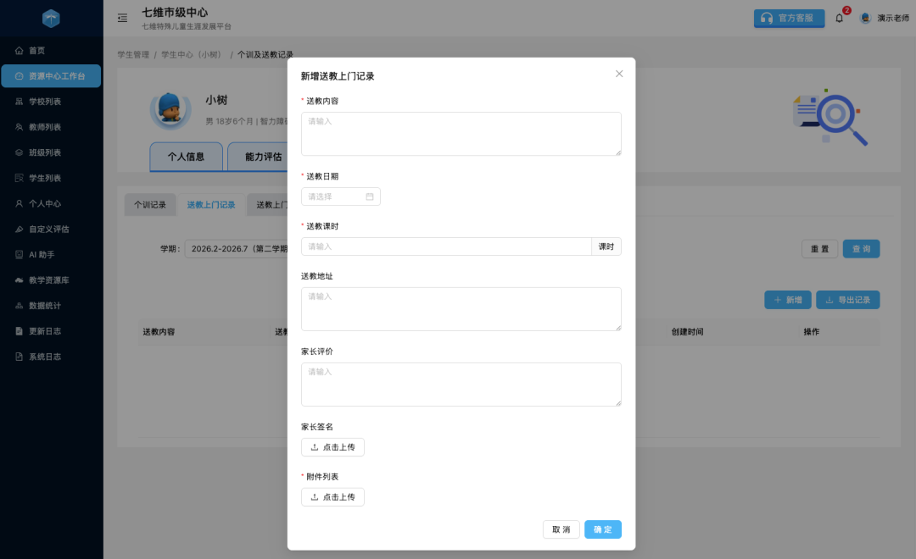Viewport: 916px width, 559px height.
Task: Close the 新增送教上门记录 dialog
Action: click(619, 74)
